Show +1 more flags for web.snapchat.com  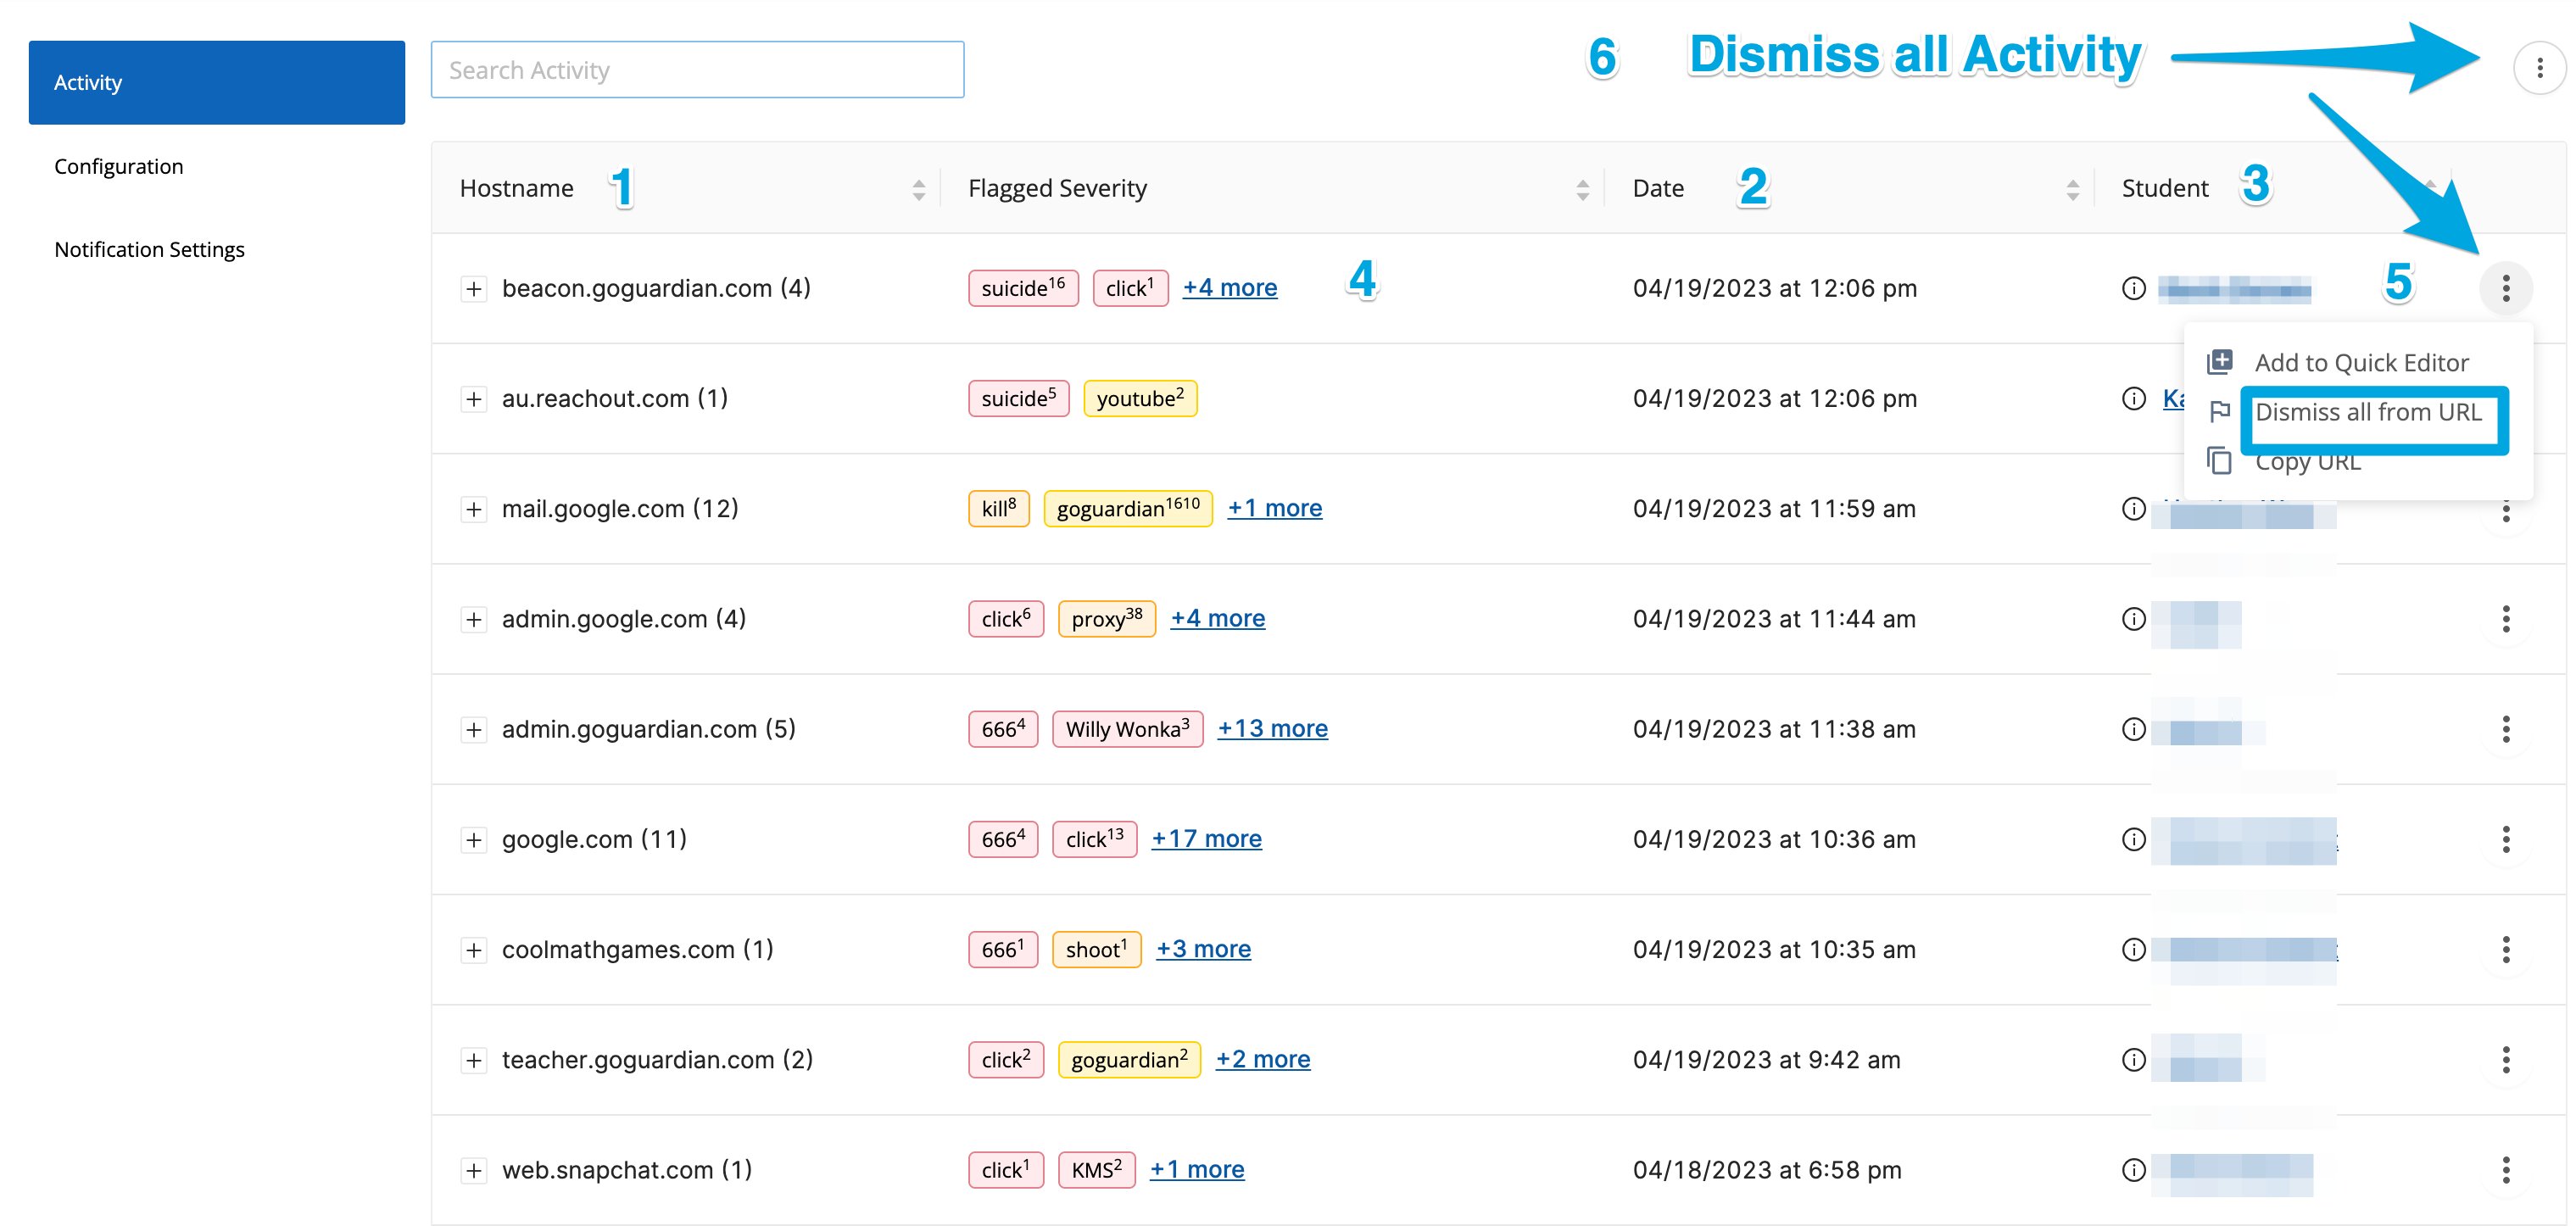[x=1196, y=1169]
